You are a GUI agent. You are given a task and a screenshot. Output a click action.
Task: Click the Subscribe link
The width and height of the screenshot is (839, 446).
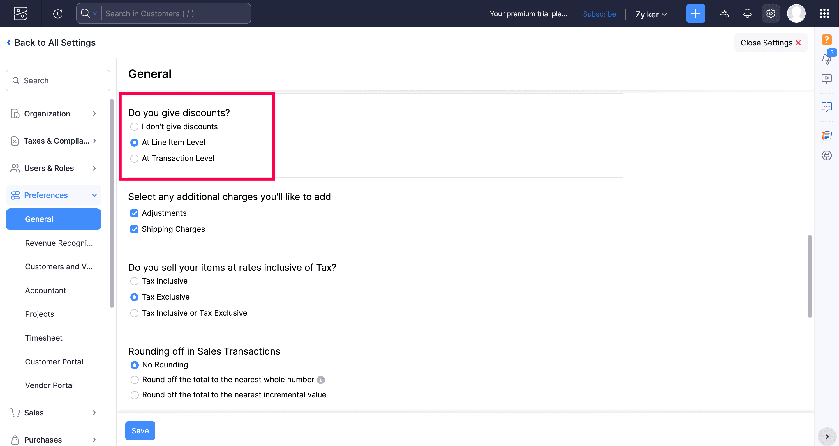[x=599, y=14]
